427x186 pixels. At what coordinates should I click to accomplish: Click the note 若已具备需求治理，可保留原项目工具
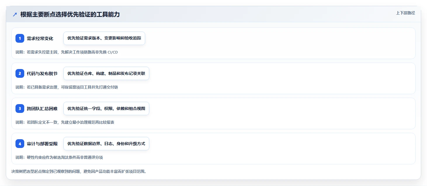67,87
